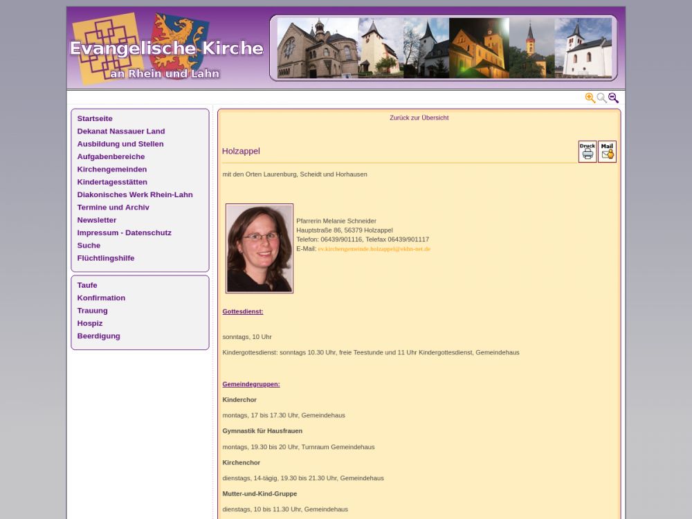The image size is (692, 519).
Task: Open Impressum - Datenschutz page
Action: [x=125, y=233]
